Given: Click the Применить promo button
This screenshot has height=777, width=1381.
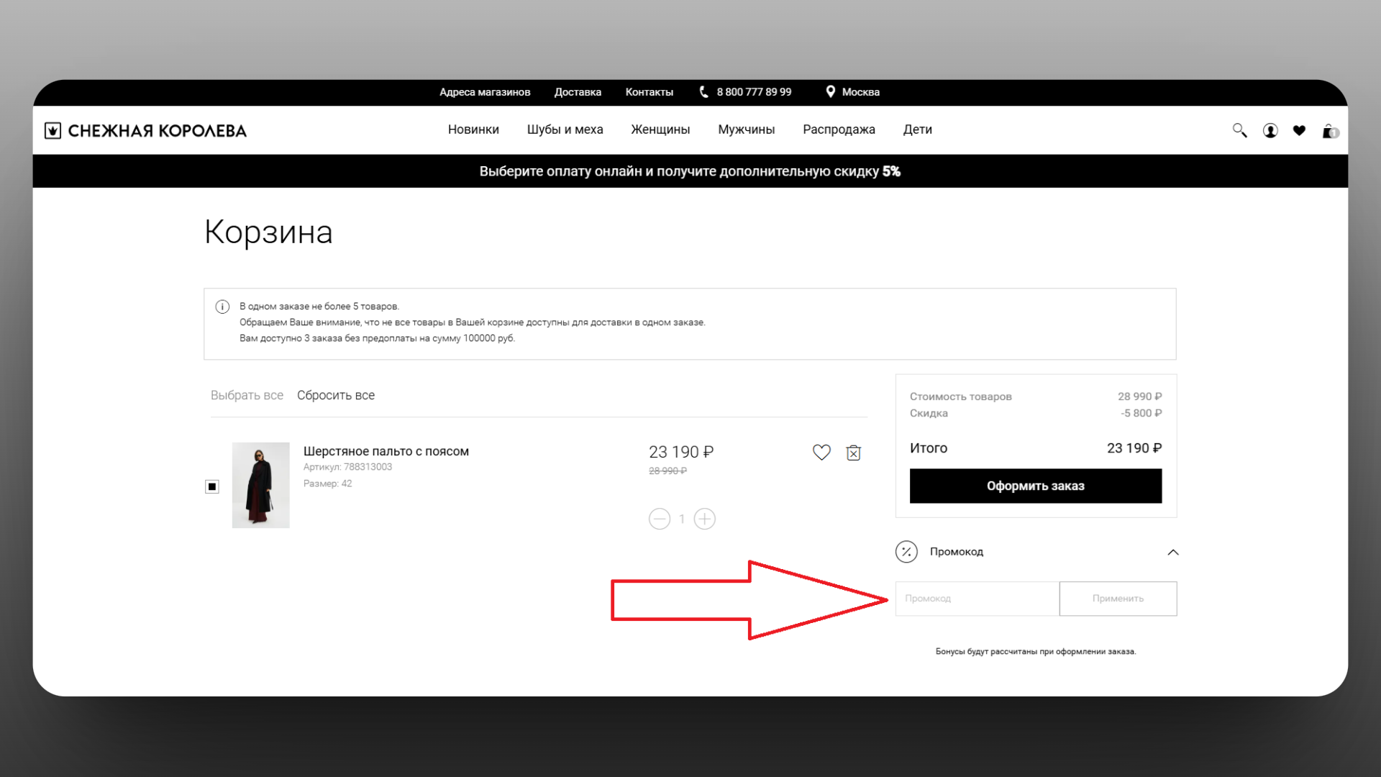Looking at the screenshot, I should 1118,599.
